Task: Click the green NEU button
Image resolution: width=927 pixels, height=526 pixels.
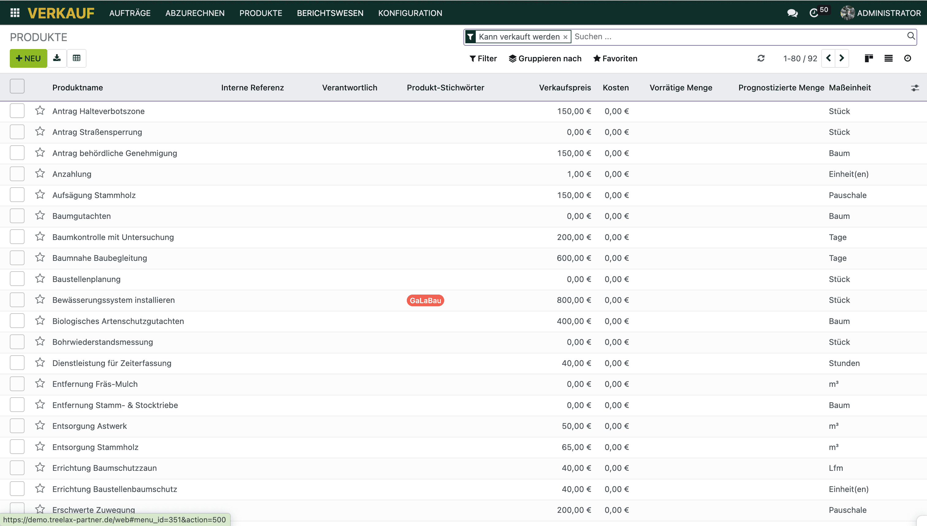Action: (x=28, y=58)
